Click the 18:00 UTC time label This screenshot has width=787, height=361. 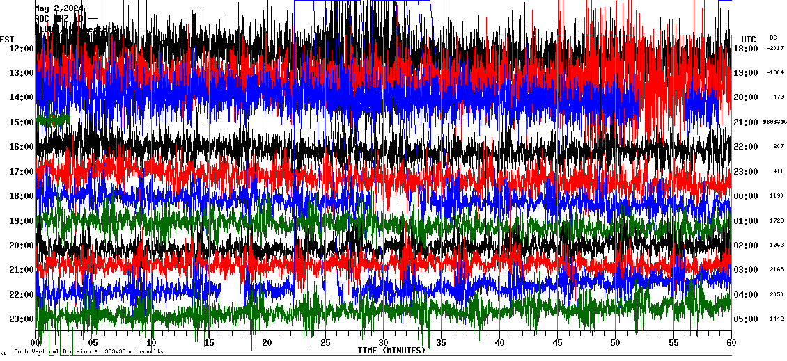[x=746, y=49]
